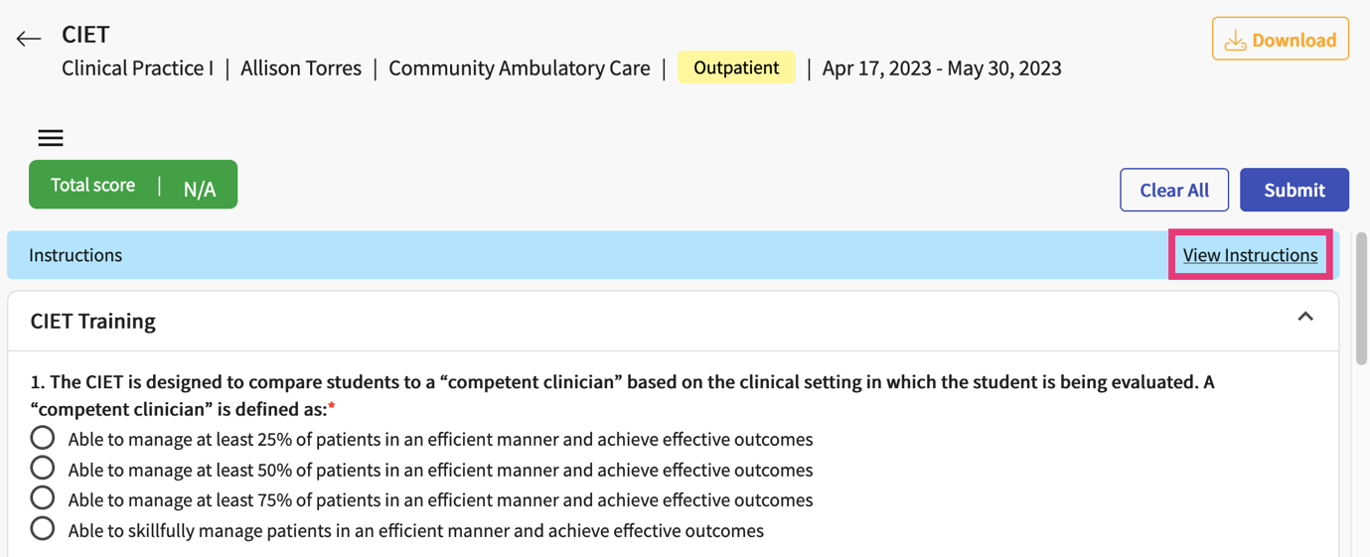Click the Allison Torres name
Screen dimensions: 1370x557
pyautogui.click(x=301, y=68)
